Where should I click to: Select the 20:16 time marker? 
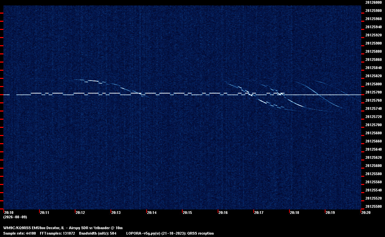(223, 213)
